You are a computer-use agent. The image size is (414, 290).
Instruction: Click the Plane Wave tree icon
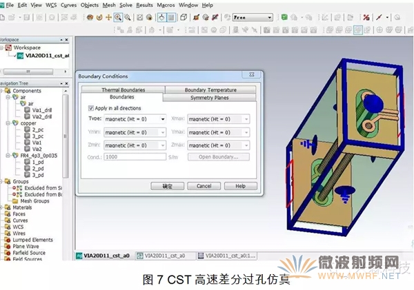tap(8, 247)
